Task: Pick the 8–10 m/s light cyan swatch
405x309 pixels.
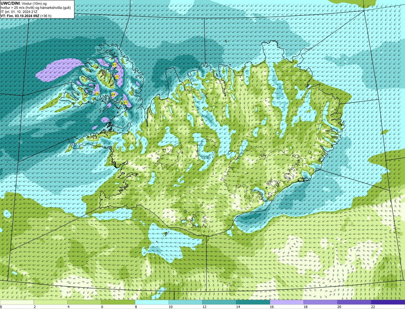Action: click(x=152, y=302)
